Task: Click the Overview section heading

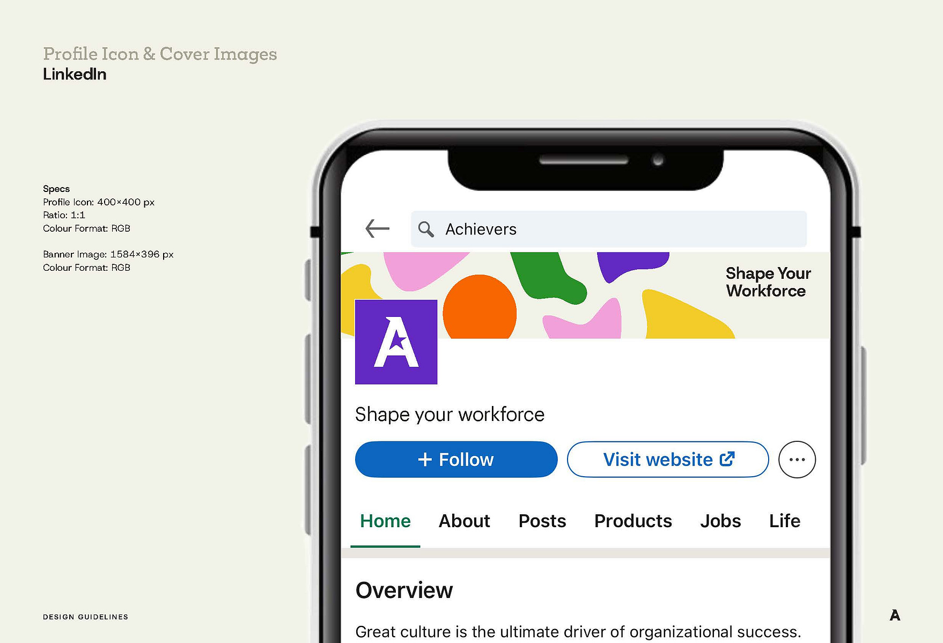Action: pyautogui.click(x=404, y=590)
